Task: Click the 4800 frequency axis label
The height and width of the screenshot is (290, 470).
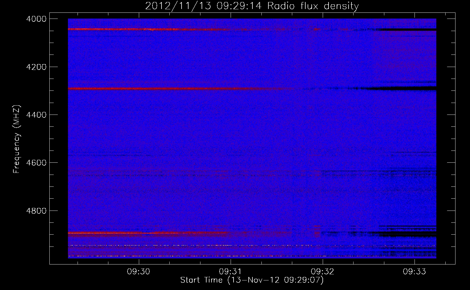Action: pos(36,211)
